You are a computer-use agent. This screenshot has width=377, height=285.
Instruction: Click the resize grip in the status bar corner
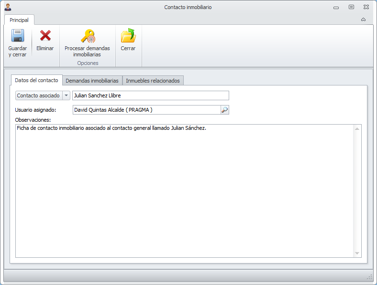[x=369, y=277]
